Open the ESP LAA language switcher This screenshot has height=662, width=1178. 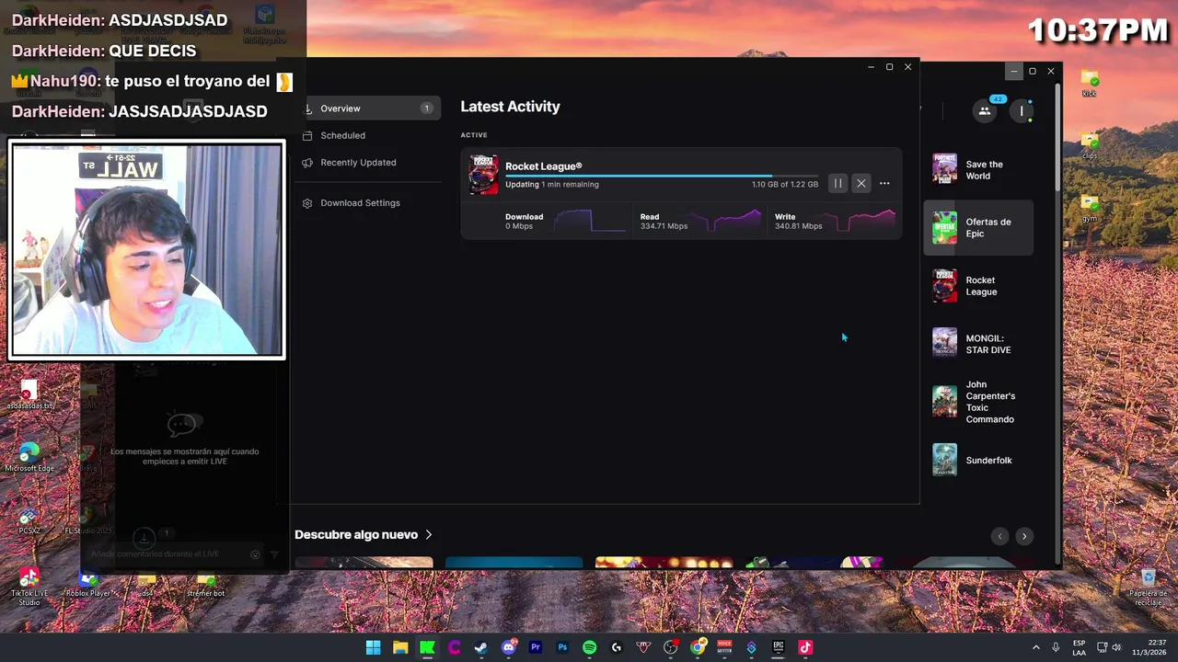1079,647
